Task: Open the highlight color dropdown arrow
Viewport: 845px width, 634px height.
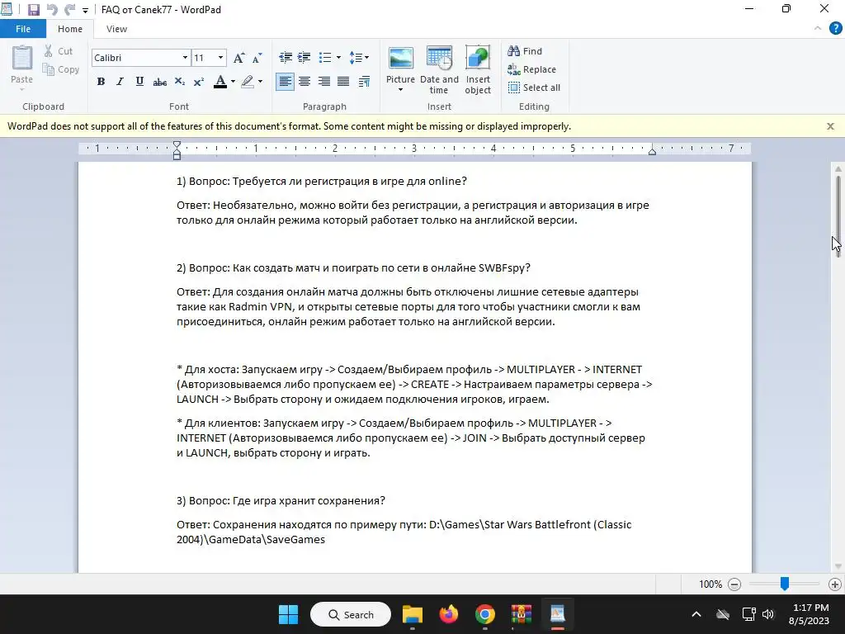Action: click(260, 82)
